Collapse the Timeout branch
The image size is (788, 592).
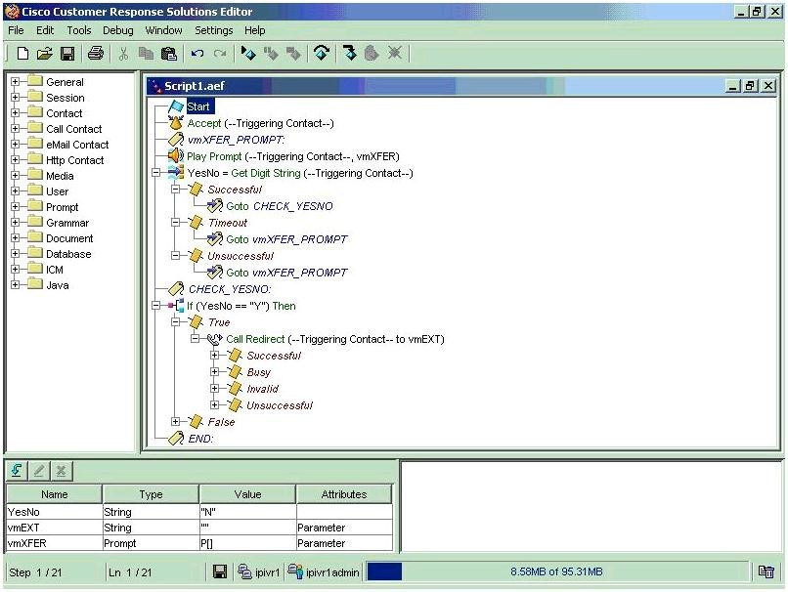pos(175,222)
